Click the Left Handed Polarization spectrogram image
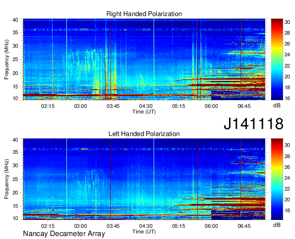This screenshot has width=295, height=239. pos(144,179)
